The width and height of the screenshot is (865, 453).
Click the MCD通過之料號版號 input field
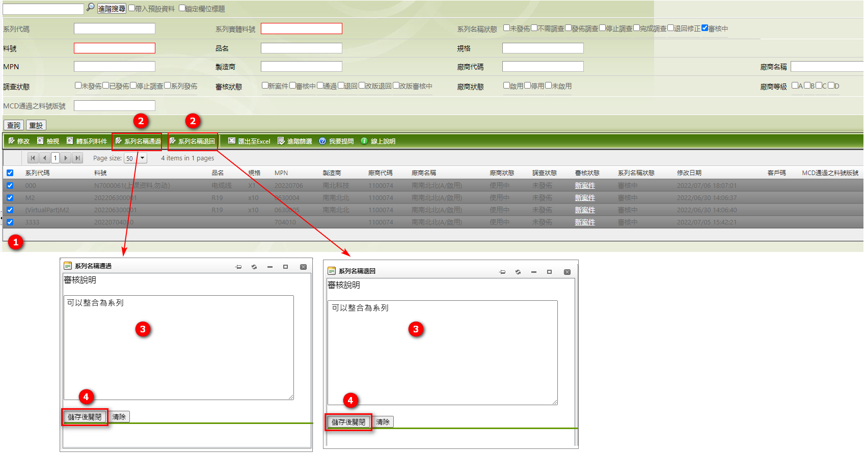click(x=115, y=105)
